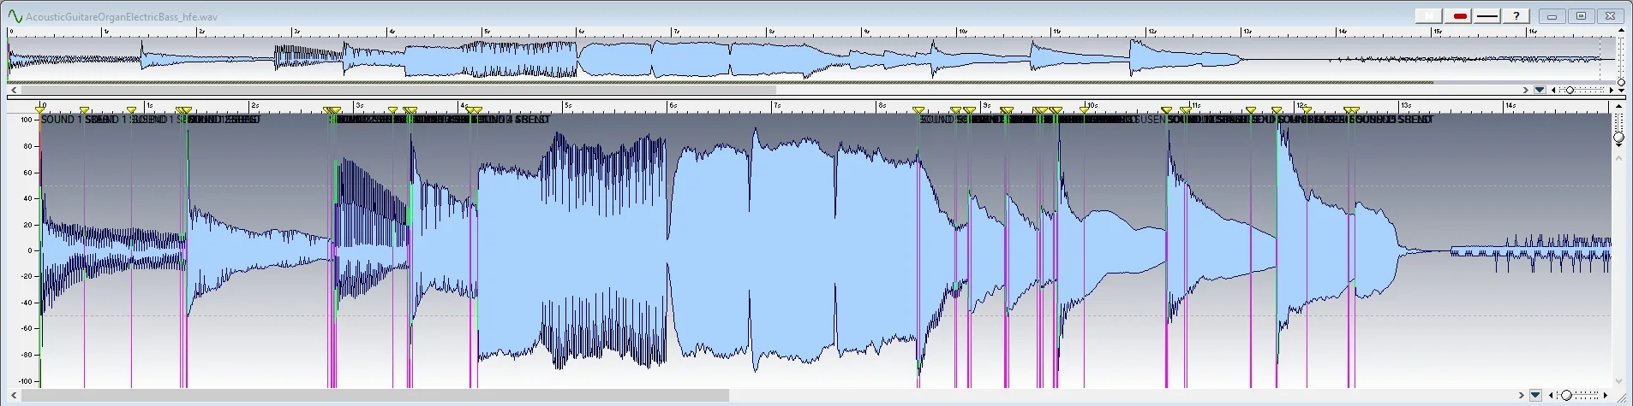The image size is (1633, 406).
Task: Open the main pane bottom dropdown triangle
Action: pos(1535,395)
